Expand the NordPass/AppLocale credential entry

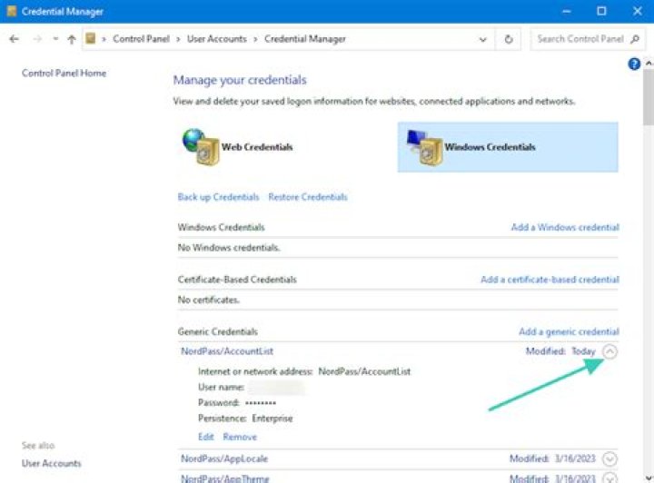pyautogui.click(x=609, y=459)
